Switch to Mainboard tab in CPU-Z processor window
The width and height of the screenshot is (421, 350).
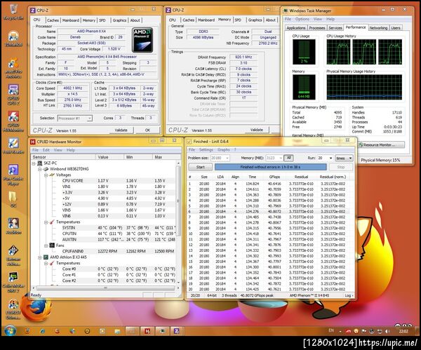(x=71, y=20)
